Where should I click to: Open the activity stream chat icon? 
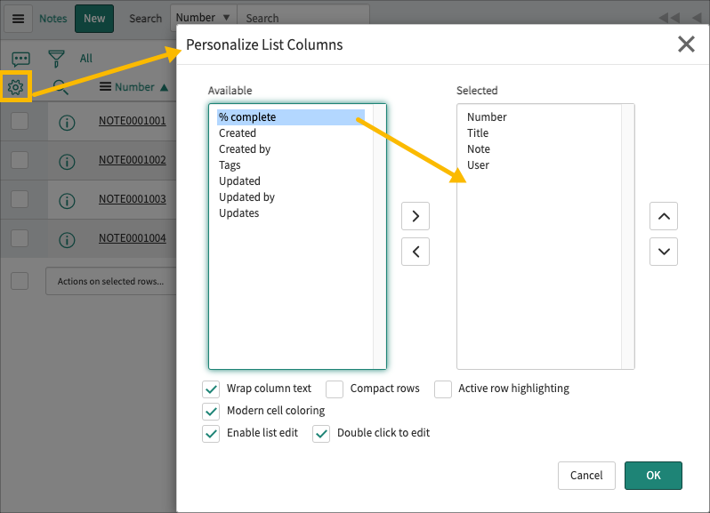[20, 59]
